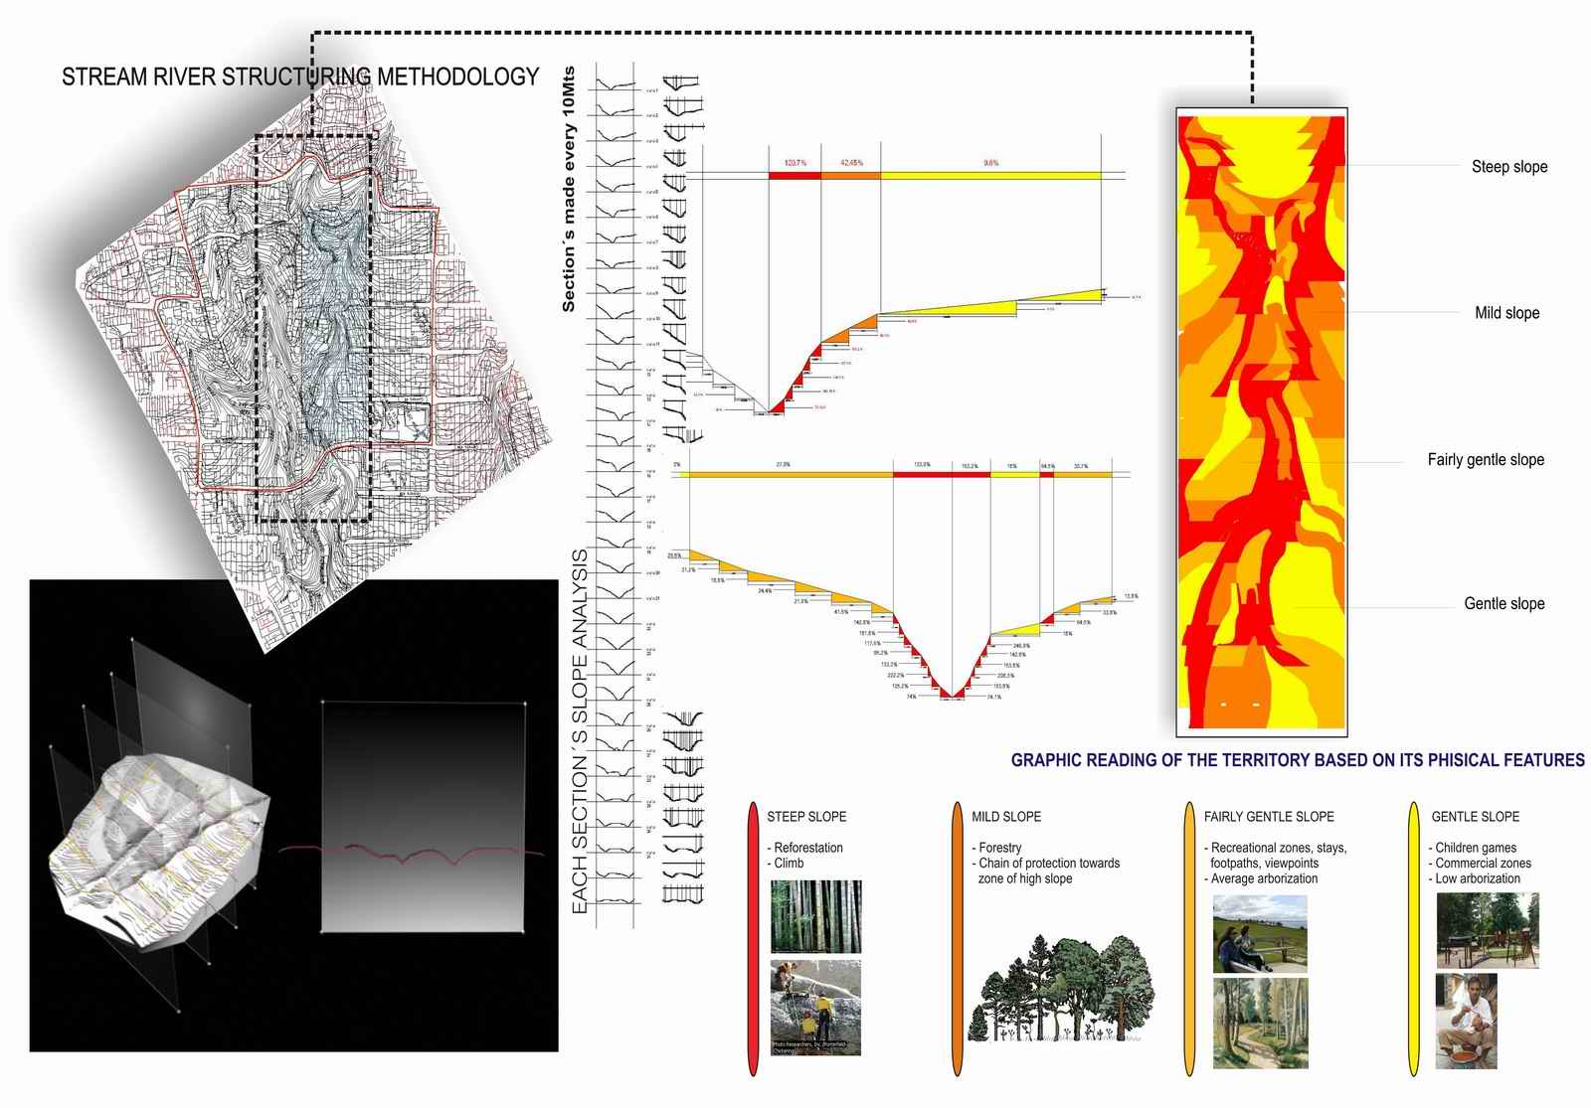Click the gradient section plane rectangle
The height and width of the screenshot is (1108, 1591).
tap(425, 817)
